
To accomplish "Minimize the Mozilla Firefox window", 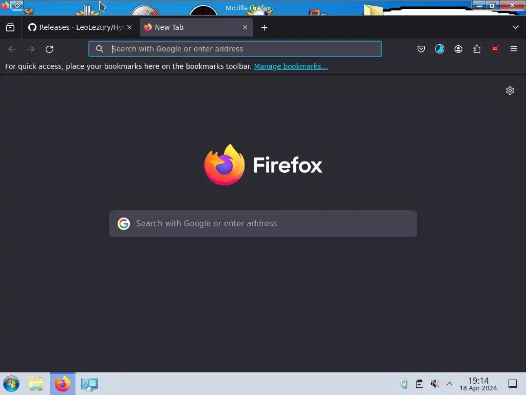I will pyautogui.click(x=479, y=5).
